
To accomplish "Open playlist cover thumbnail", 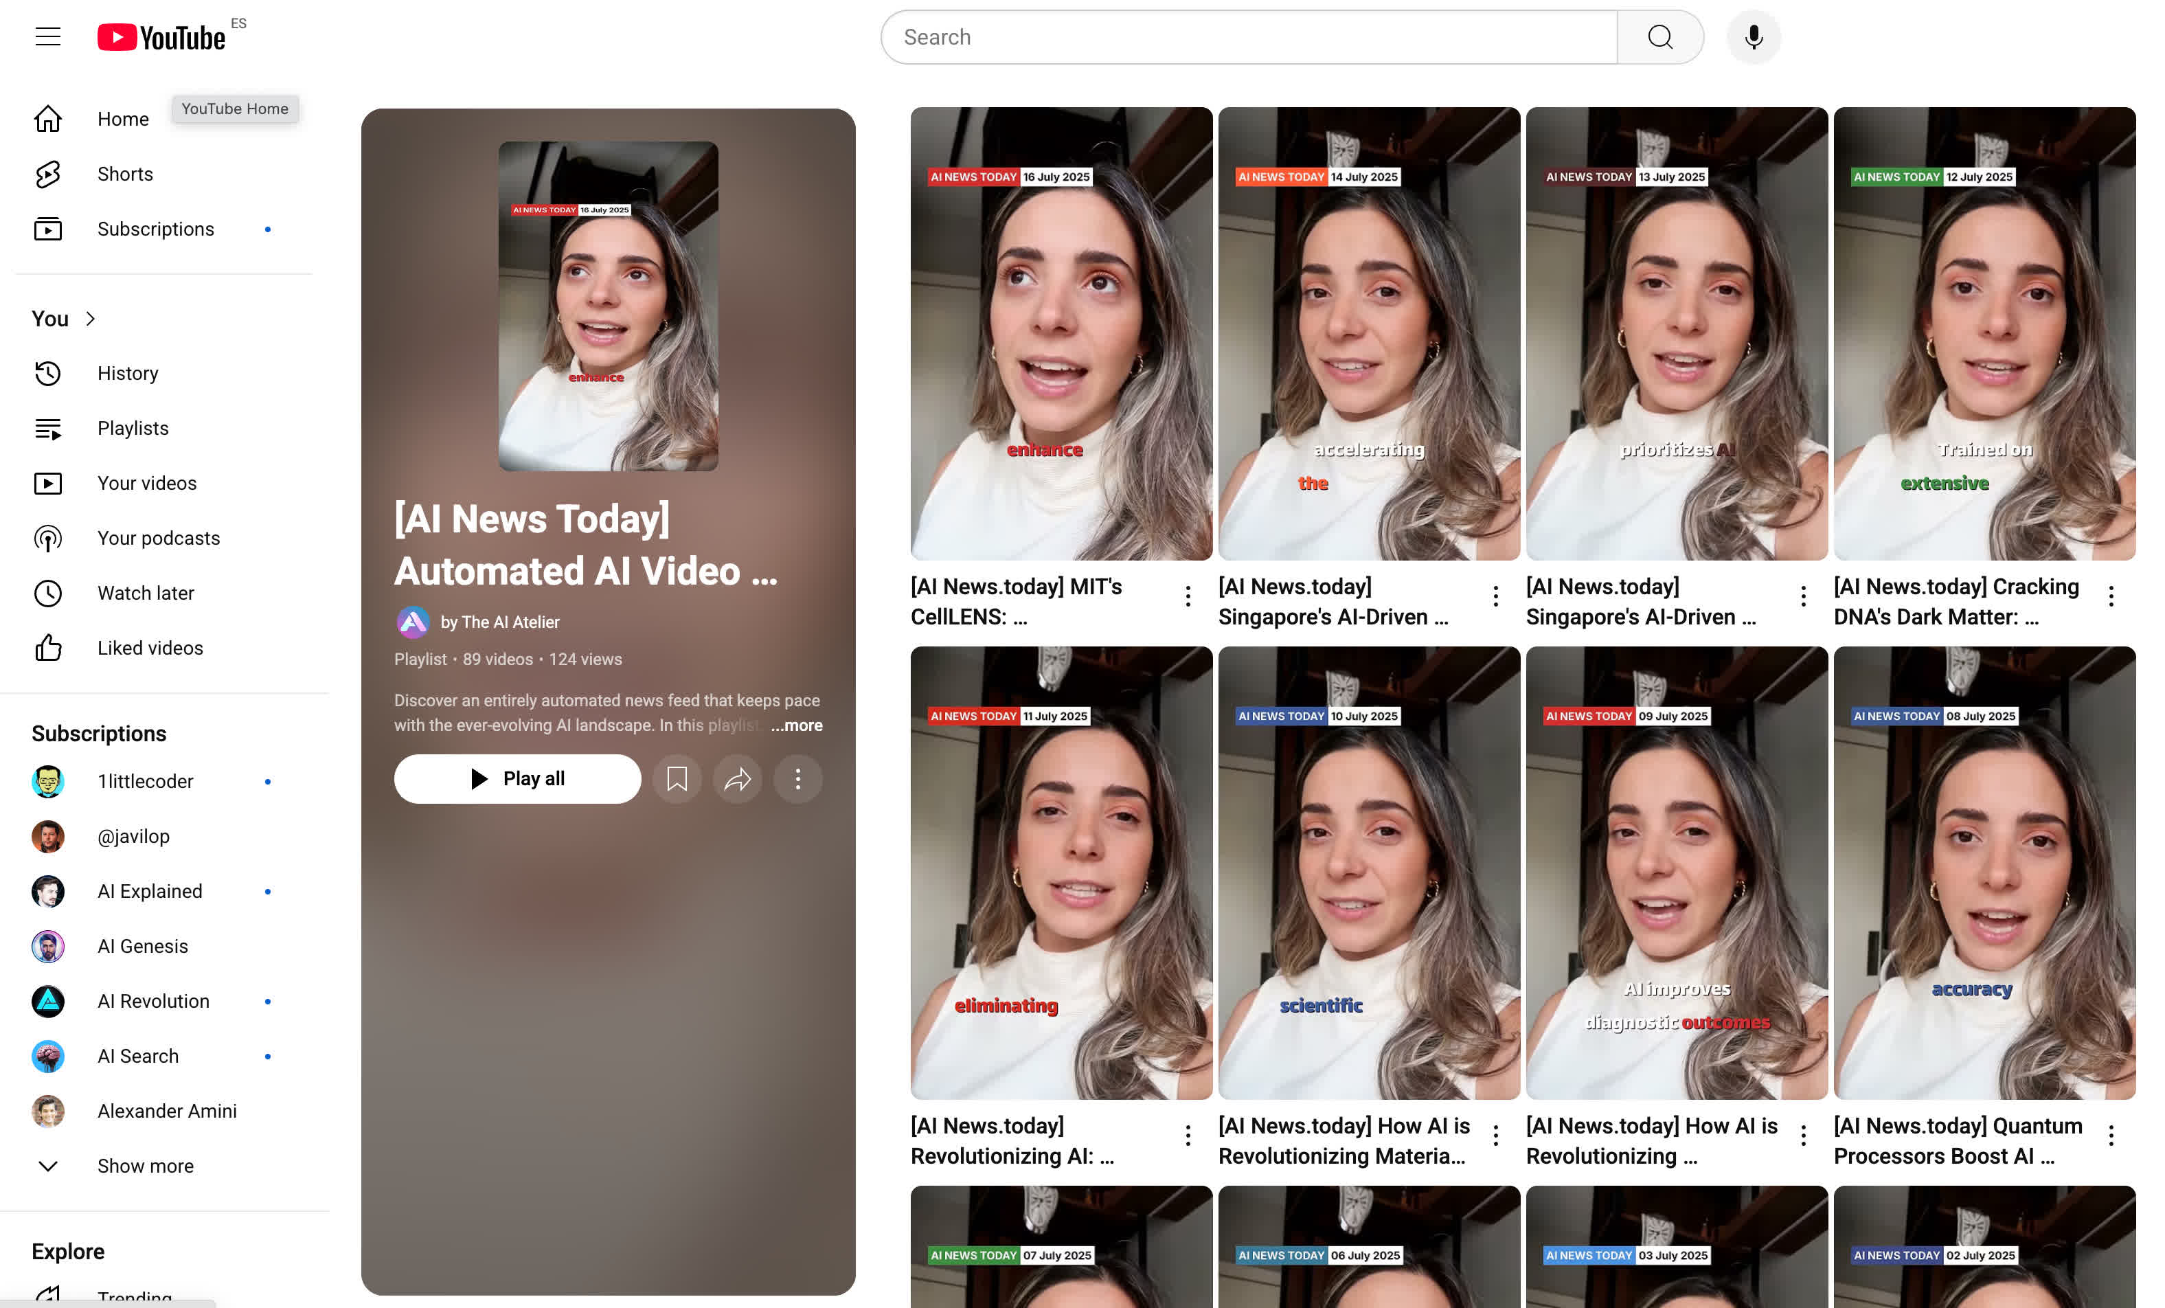I will pos(608,306).
